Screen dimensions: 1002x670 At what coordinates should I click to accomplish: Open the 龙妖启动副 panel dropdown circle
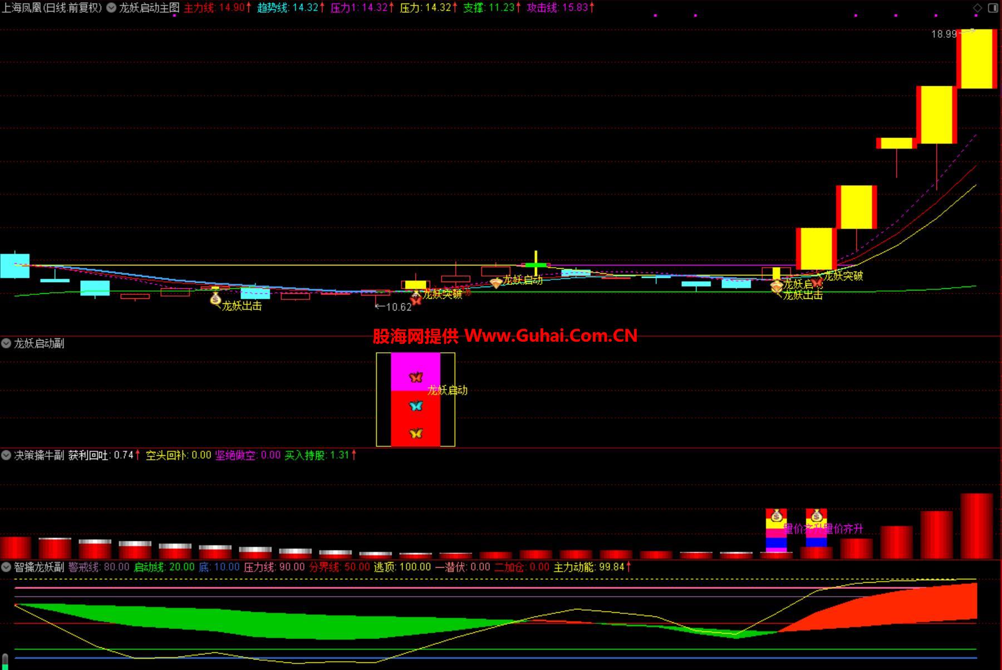6,343
